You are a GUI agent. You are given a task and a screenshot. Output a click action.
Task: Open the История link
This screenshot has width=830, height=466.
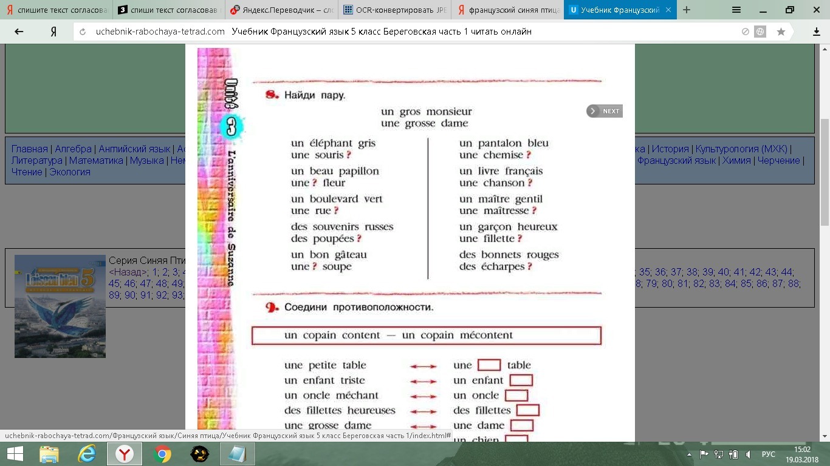tap(670, 149)
